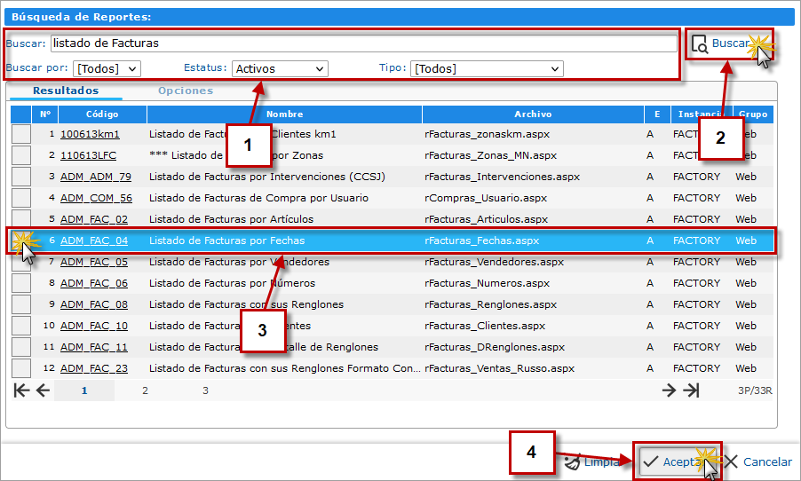Go to last page arrow

point(691,390)
